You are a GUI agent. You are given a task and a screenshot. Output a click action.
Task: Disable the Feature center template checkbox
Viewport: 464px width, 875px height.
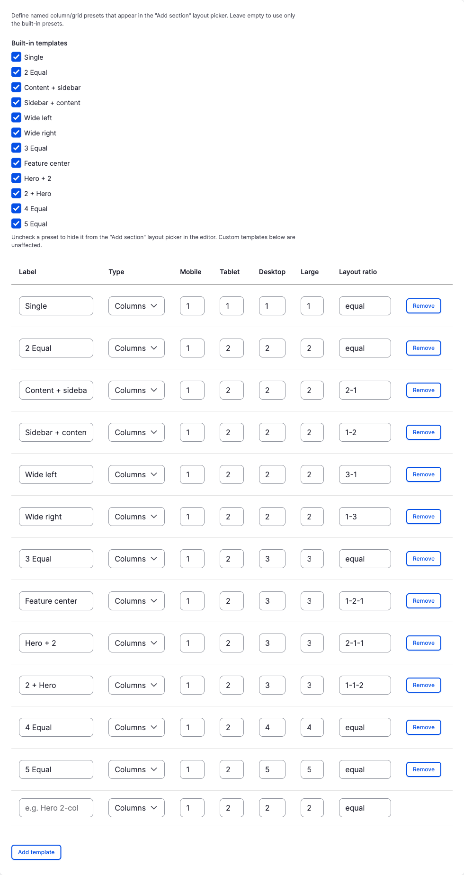[x=17, y=163]
